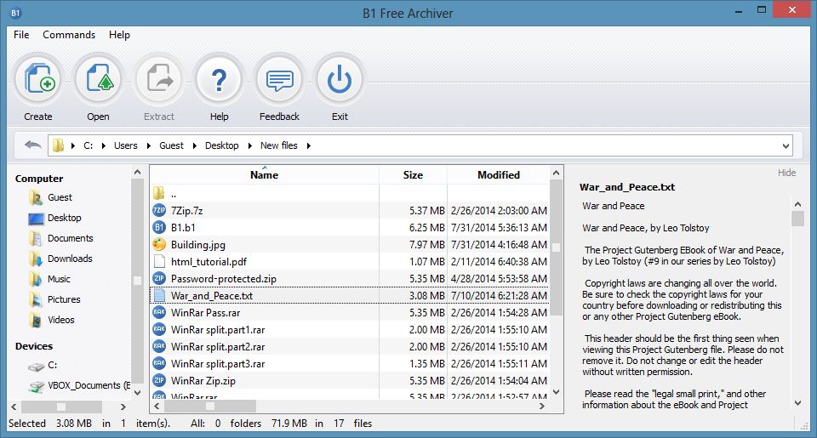Click the file list scroll left arrow
The height and width of the screenshot is (438, 817).
click(x=157, y=406)
